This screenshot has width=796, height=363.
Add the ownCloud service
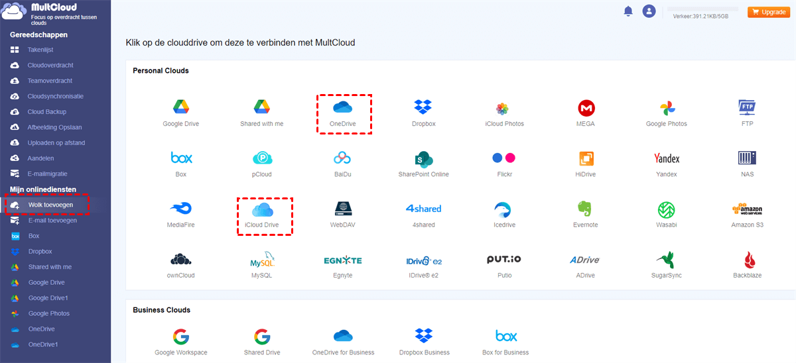tap(181, 259)
